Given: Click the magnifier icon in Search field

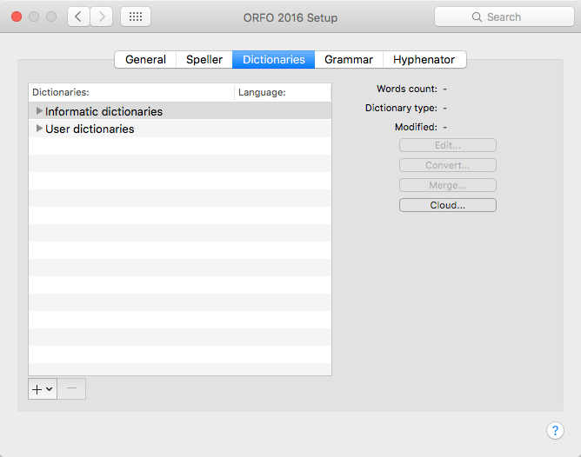Looking at the screenshot, I should pos(477,17).
